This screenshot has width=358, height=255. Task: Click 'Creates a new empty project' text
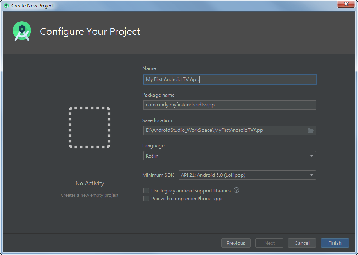(89, 195)
